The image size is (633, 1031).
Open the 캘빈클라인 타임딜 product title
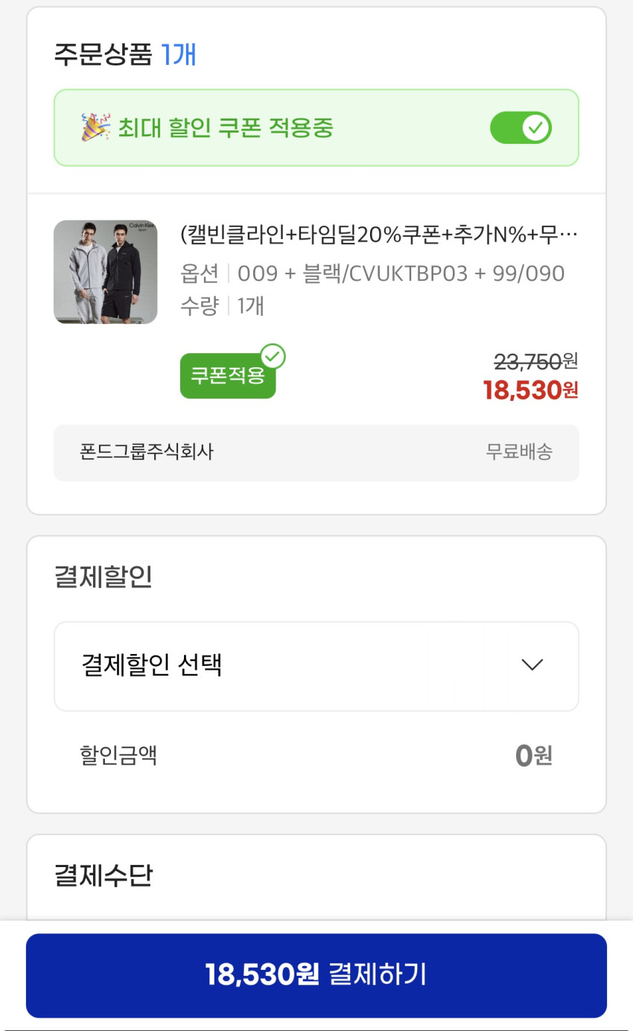click(379, 235)
